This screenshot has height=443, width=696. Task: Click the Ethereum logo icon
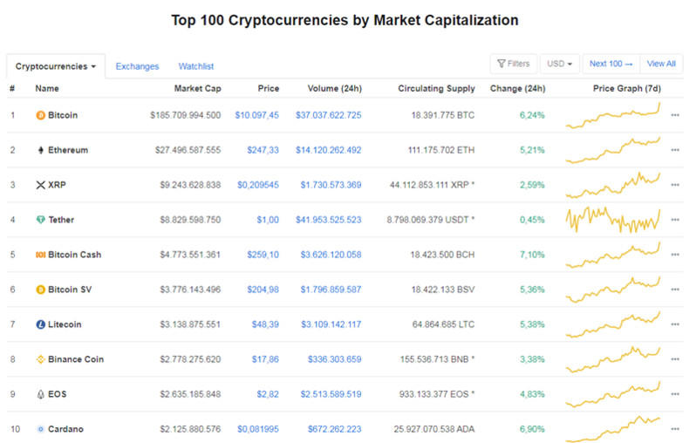coord(40,150)
